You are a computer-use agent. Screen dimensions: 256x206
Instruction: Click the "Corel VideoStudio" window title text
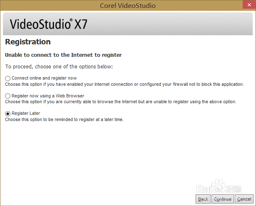128,5
